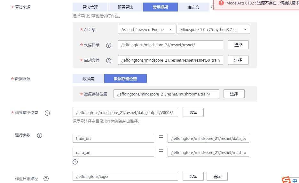Click 选择 button for 作业日志路径
The height and width of the screenshot is (183, 299).
193,177
